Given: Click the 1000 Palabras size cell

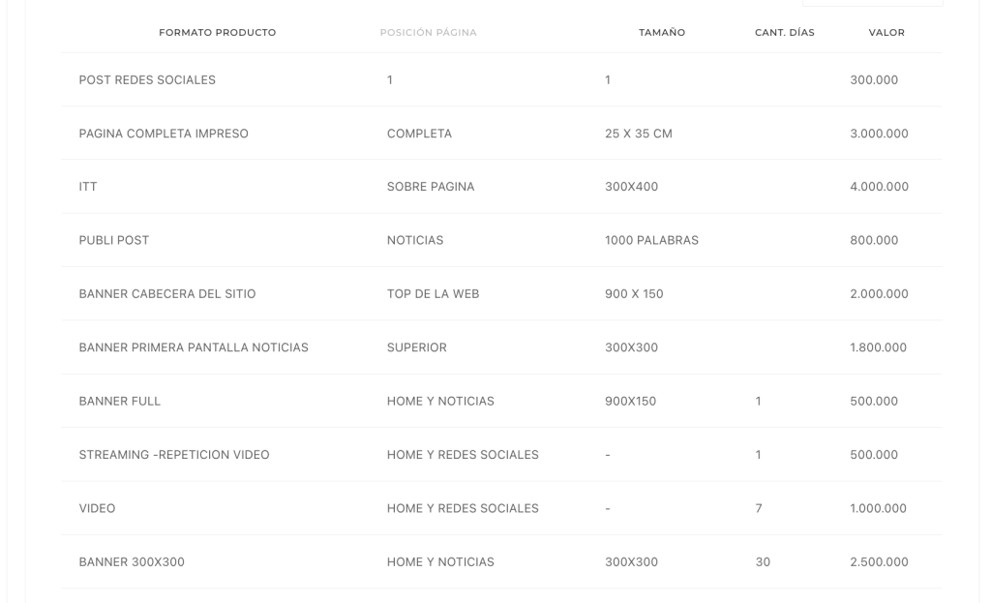Looking at the screenshot, I should coord(651,240).
